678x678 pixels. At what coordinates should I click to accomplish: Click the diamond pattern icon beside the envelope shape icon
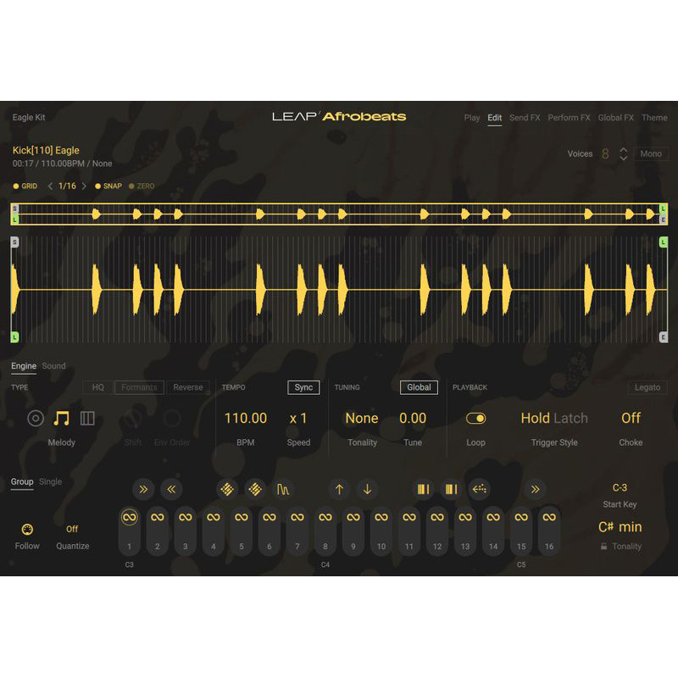click(255, 489)
